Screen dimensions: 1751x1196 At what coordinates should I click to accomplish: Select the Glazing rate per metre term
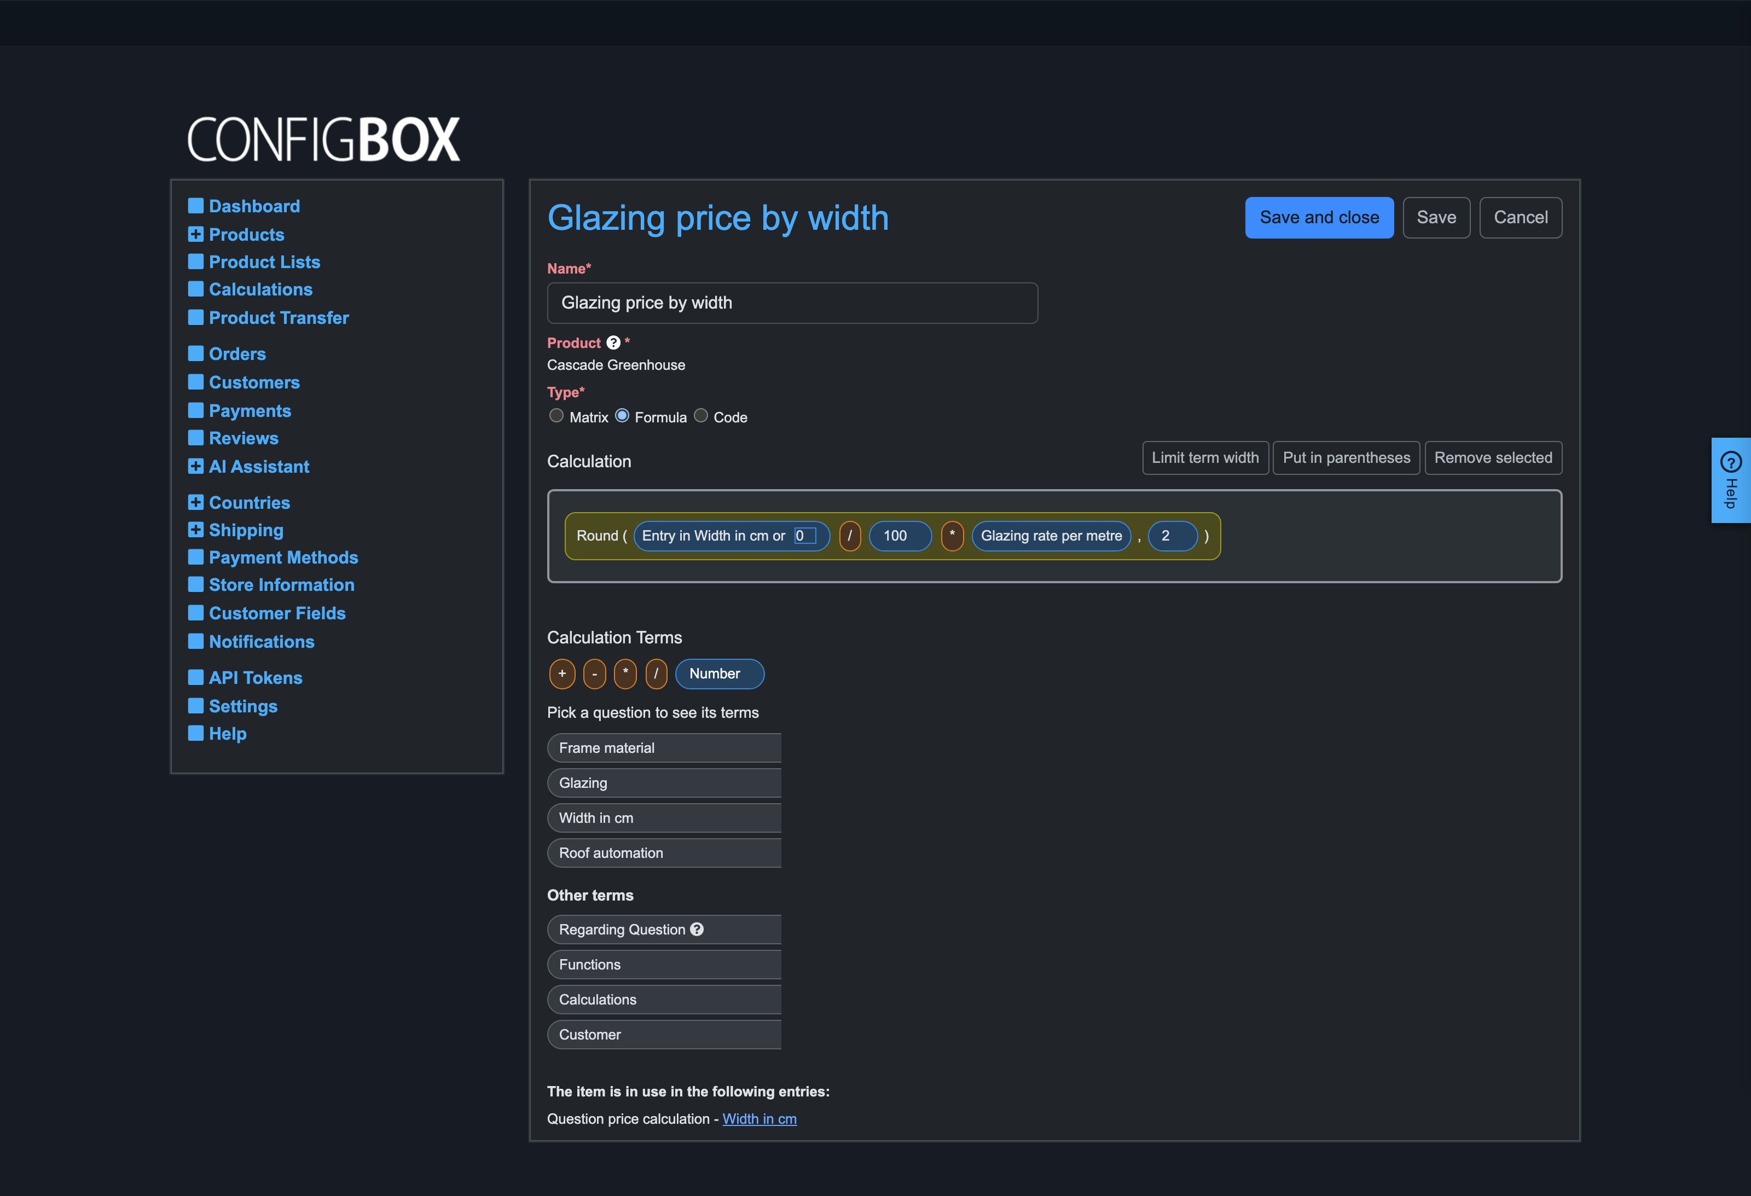(1051, 536)
